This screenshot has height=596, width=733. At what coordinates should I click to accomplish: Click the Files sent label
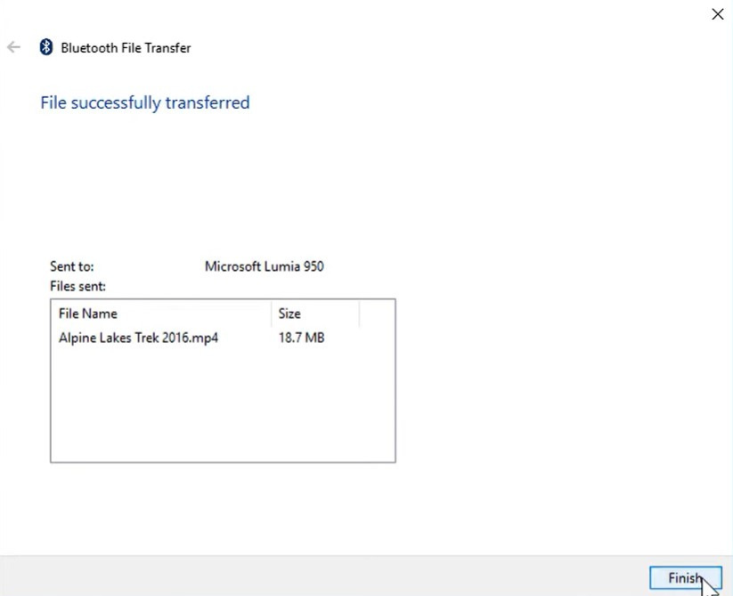point(78,286)
